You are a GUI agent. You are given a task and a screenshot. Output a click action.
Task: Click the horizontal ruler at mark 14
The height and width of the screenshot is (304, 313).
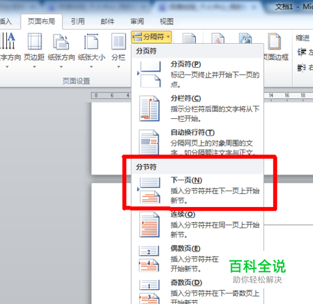tap(271, 96)
